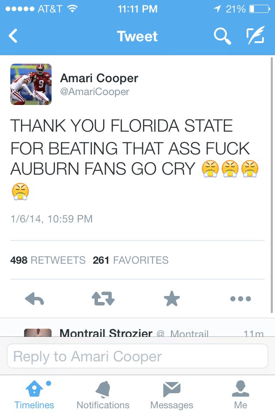275x413 pixels.
Task: Tap the back arrow in header
Action: (x=13, y=36)
